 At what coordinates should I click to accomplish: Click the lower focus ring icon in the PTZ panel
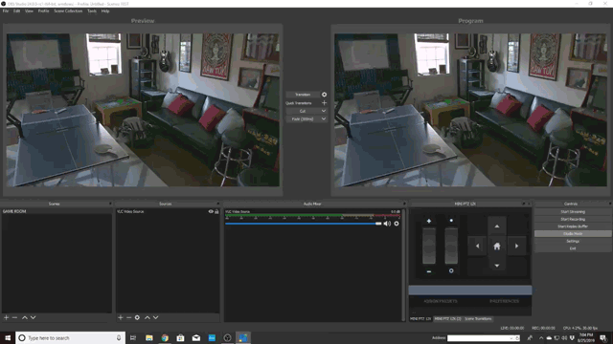(451, 270)
